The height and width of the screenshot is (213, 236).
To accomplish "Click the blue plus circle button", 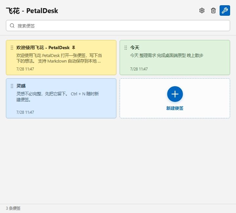I will [175, 94].
